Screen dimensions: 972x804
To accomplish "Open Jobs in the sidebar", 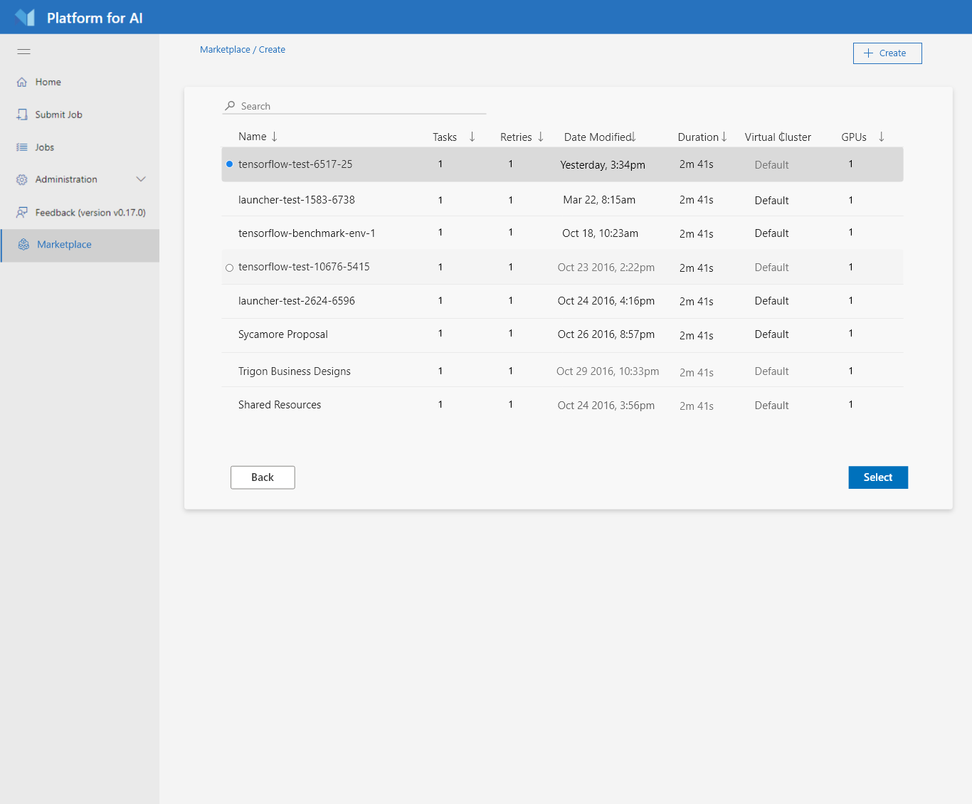I will [80, 147].
